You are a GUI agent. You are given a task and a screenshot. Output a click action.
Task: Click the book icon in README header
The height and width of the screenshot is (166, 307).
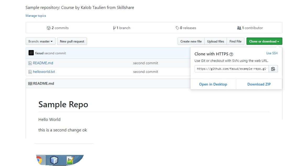pos(30,83)
